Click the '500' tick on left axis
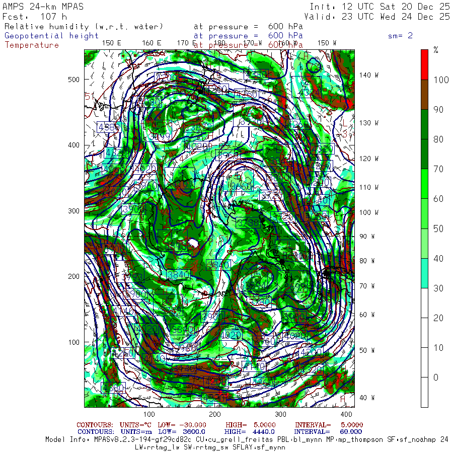This screenshot has width=453, height=453. tap(73, 80)
